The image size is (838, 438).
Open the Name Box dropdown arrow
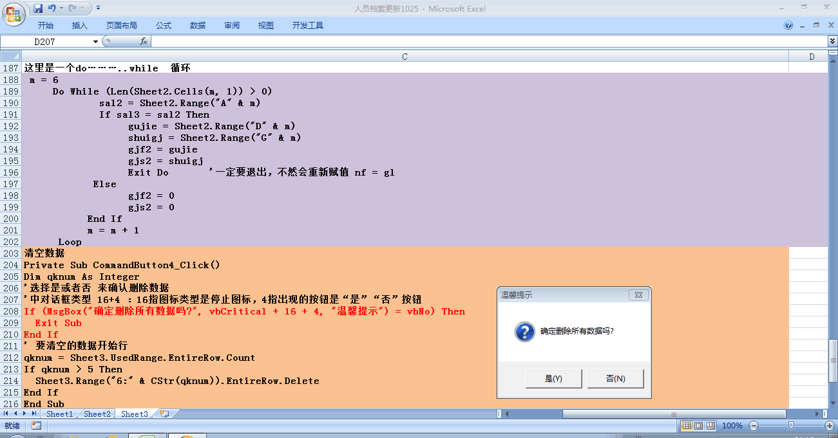click(96, 41)
